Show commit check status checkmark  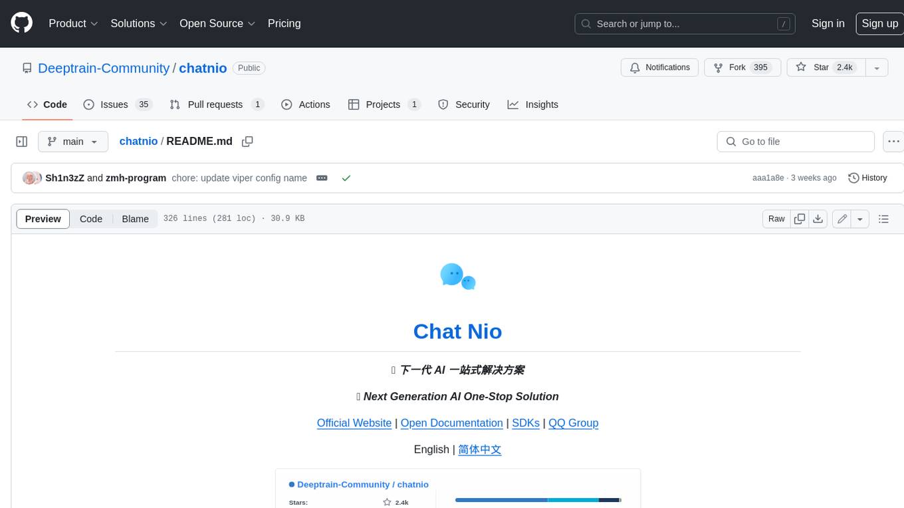click(346, 178)
